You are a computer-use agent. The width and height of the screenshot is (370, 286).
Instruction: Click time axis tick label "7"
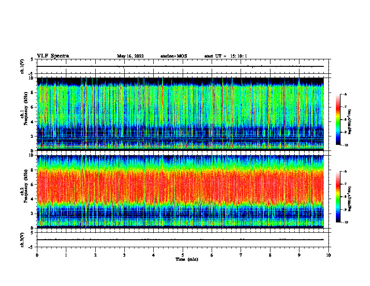coord(241,255)
